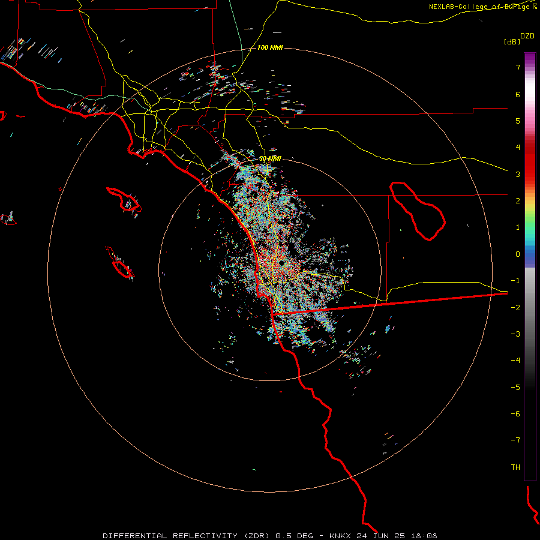Click the 7 dB tick label on color bar
Image resolution: width=540 pixels, height=540 pixels.
[x=518, y=67]
